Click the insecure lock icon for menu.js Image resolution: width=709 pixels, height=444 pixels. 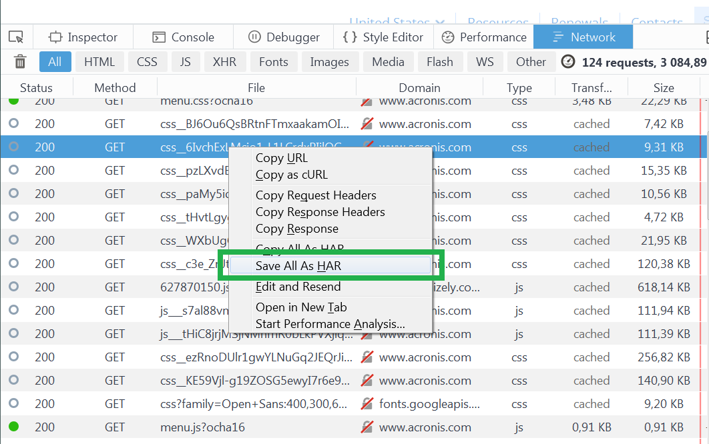[x=367, y=427]
